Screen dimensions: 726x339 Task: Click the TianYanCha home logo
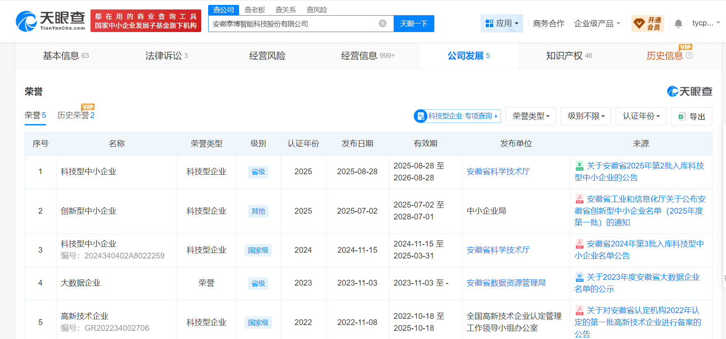point(50,21)
